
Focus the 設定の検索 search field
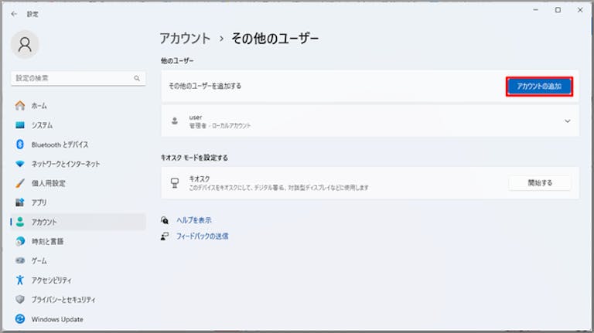(x=78, y=78)
